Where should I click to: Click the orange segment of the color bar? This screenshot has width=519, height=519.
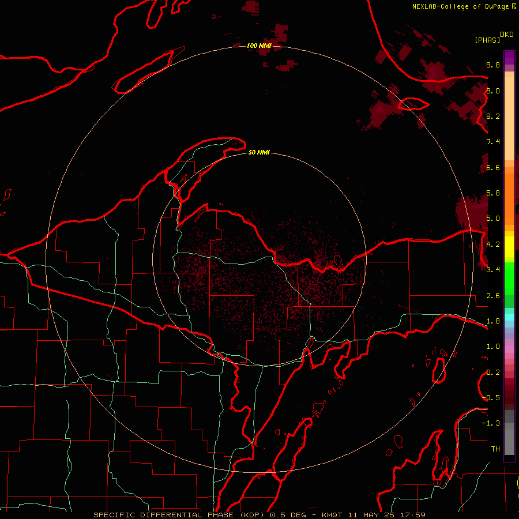(x=509, y=198)
